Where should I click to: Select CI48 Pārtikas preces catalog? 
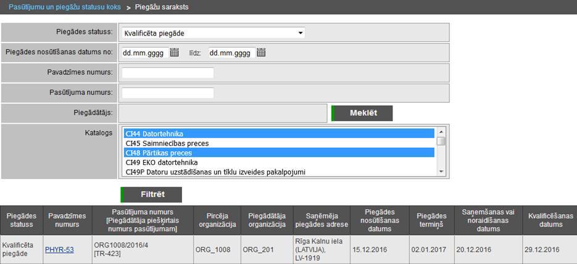coord(279,153)
